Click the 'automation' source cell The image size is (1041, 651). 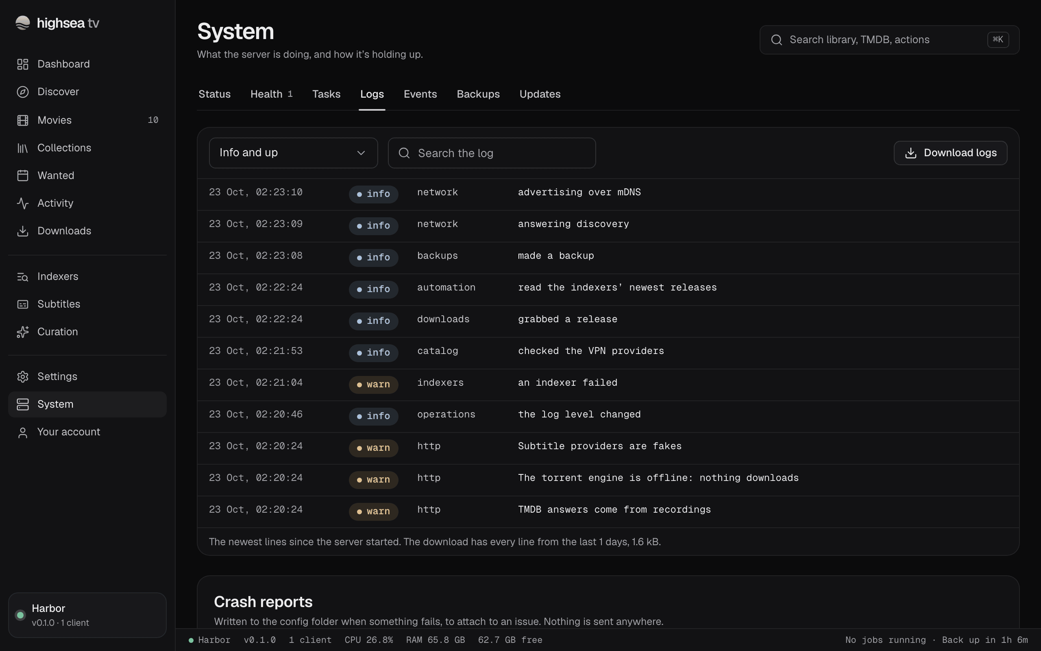point(446,288)
